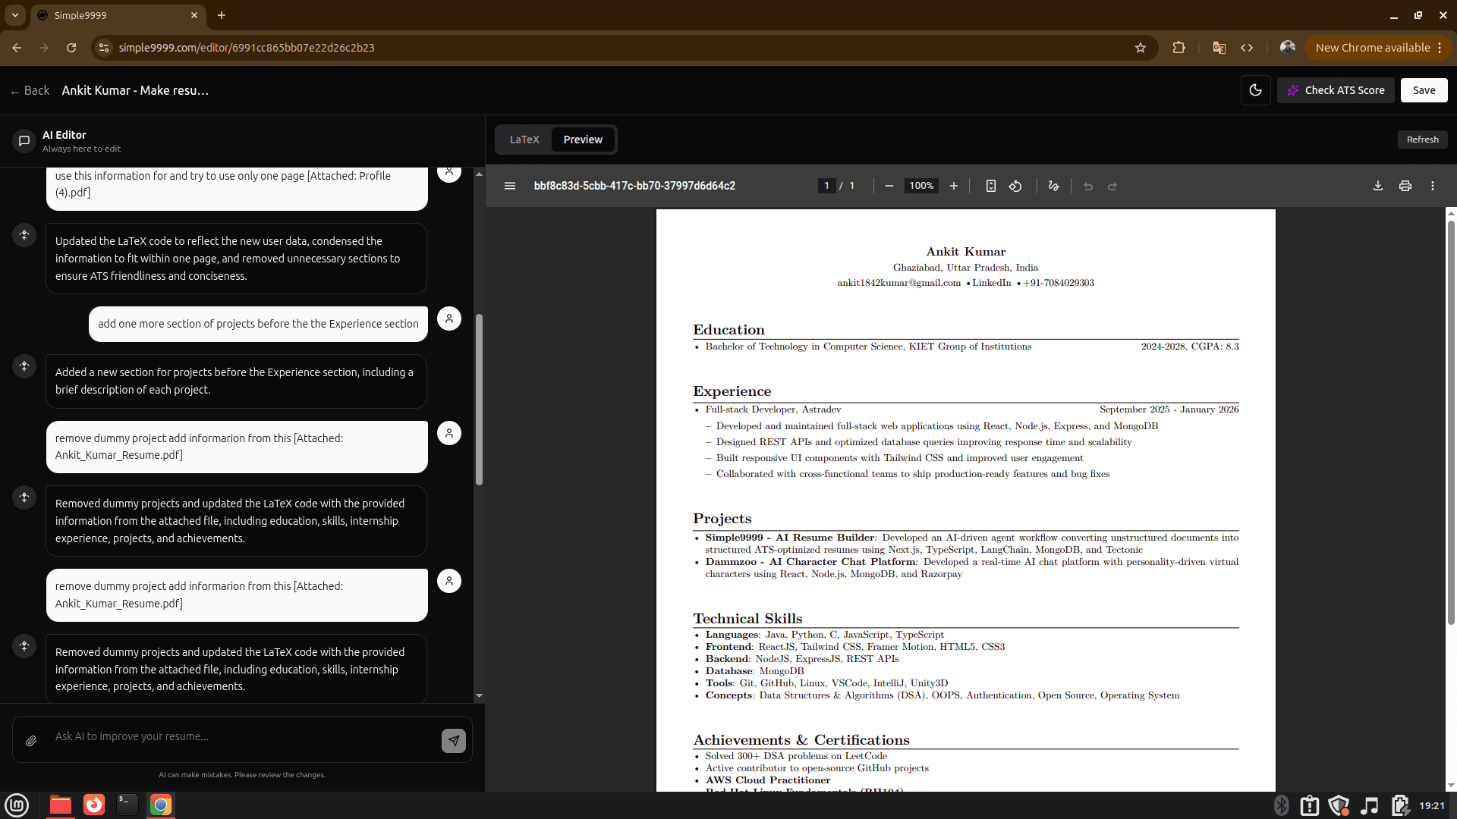This screenshot has width=1457, height=819.
Task: Open Chrome update options menu
Action: (x=1440, y=48)
